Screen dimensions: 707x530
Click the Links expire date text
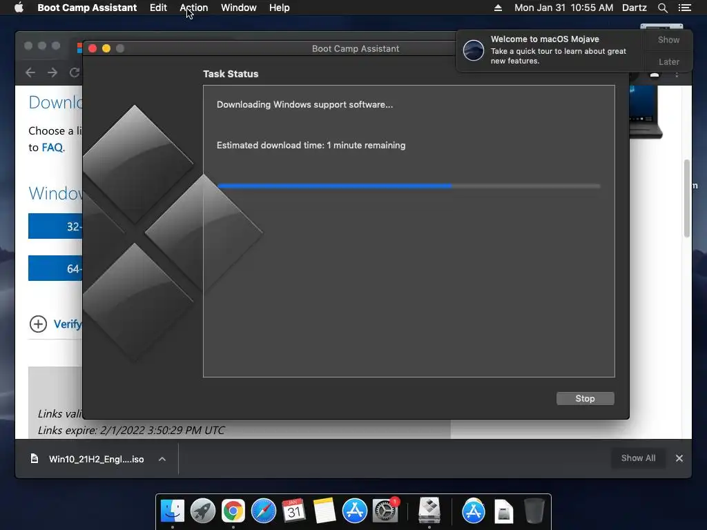(131, 431)
